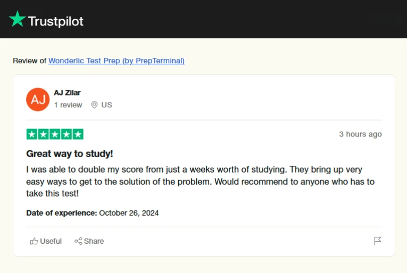Click the US country label
This screenshot has height=273, width=407.
(x=107, y=105)
